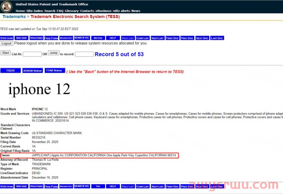Select the attorney name 'Thomas R. La Perle'
Screen dimensions: 283x194
tap(45, 160)
